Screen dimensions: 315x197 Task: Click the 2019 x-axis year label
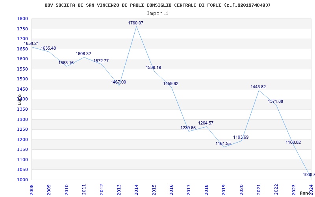[224, 190]
